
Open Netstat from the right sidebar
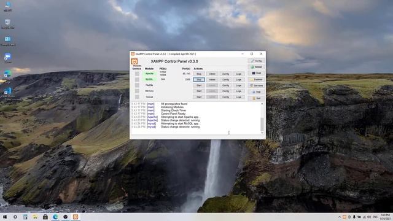(256, 67)
